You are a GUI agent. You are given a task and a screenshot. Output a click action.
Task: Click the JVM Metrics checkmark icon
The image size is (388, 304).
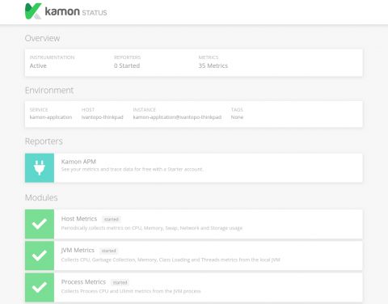[40, 255]
